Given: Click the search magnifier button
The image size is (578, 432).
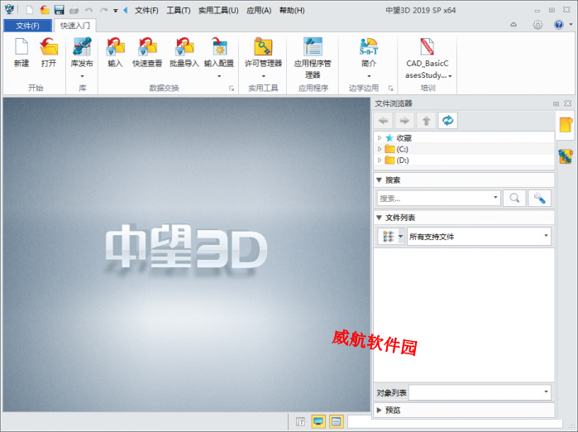Looking at the screenshot, I should tap(514, 199).
